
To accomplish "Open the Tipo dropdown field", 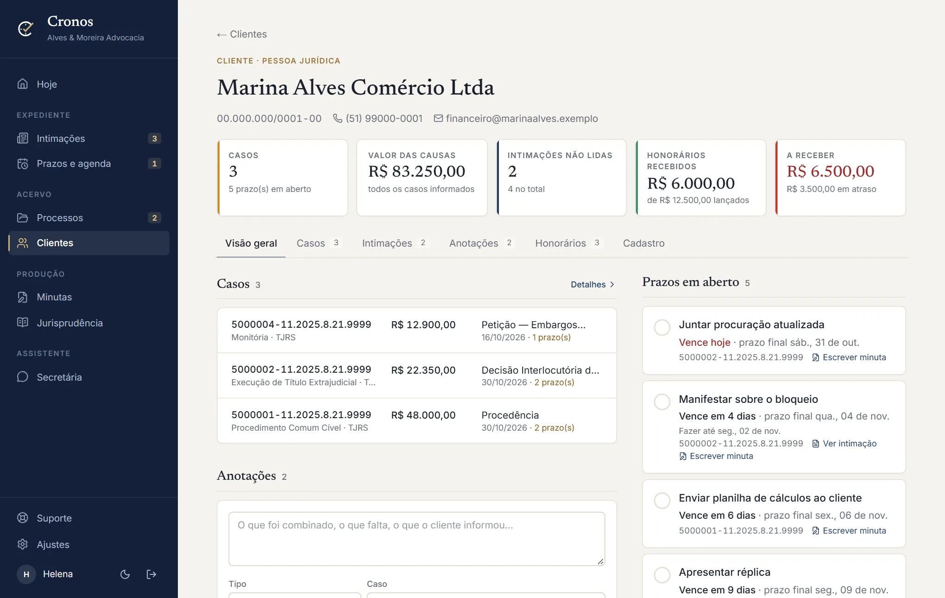I will click(x=295, y=595).
